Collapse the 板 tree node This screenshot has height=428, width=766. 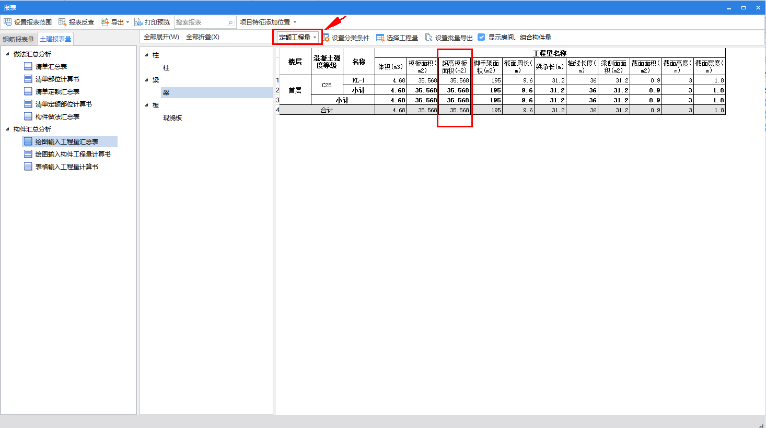pos(147,105)
